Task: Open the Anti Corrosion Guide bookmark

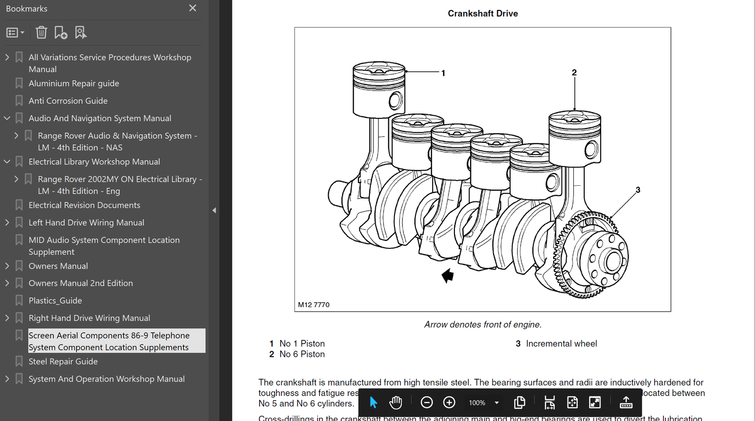Action: [x=68, y=101]
